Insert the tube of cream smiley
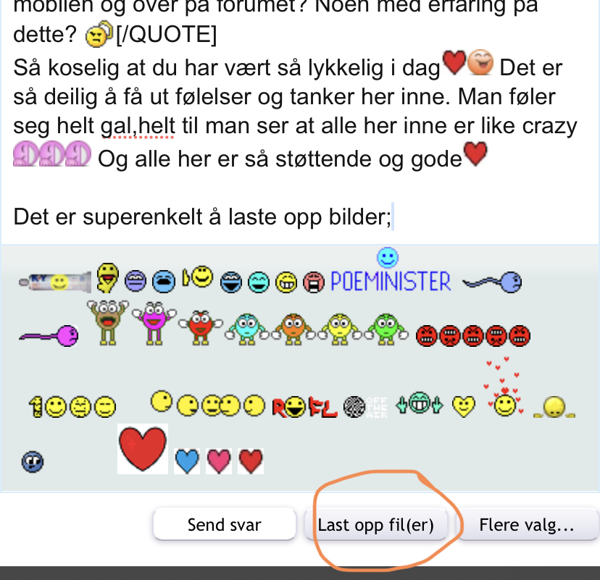This screenshot has width=600, height=580. tap(55, 282)
